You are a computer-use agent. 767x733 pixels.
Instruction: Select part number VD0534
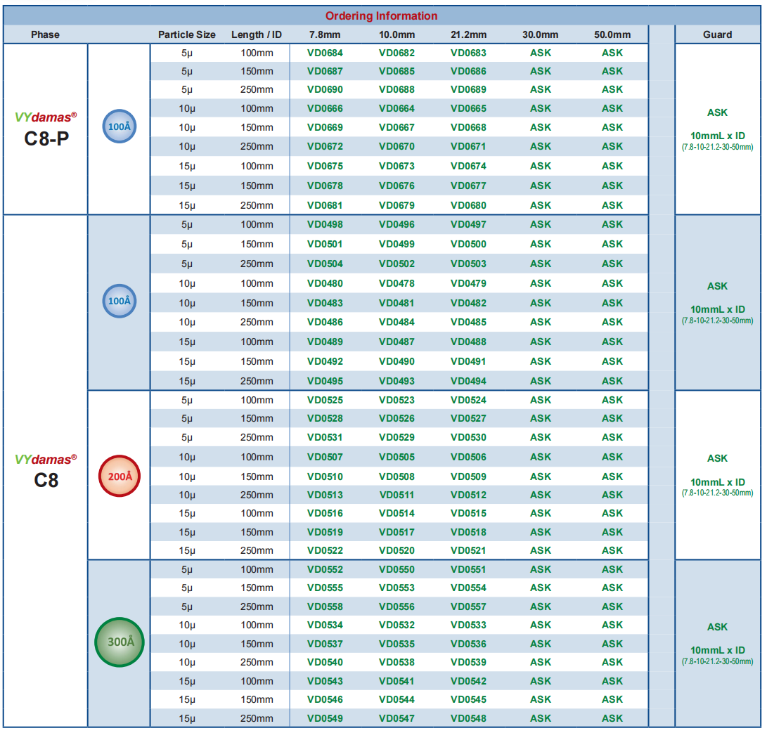325,625
